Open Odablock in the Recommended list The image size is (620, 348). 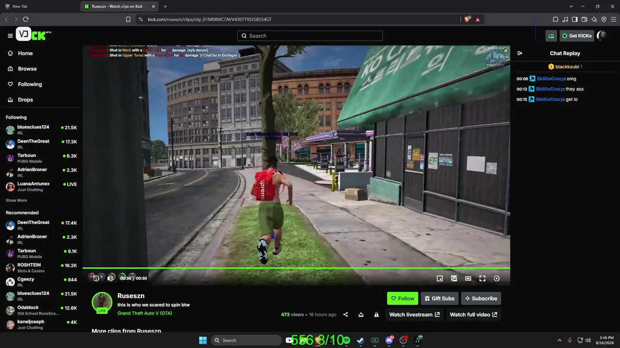point(41,310)
